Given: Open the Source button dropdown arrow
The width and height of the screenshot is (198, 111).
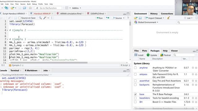Looking at the screenshot, I should coord(124,18).
